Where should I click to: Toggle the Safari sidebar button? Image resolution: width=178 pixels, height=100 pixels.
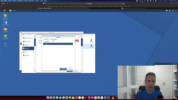click(x=8, y=4)
